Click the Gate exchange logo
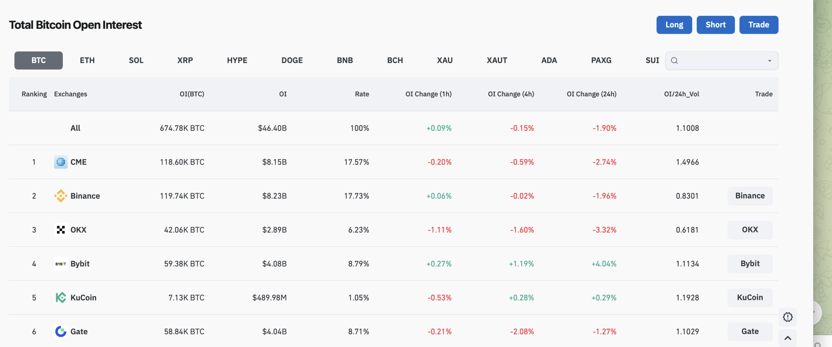Image resolution: width=832 pixels, height=347 pixels. (x=60, y=331)
